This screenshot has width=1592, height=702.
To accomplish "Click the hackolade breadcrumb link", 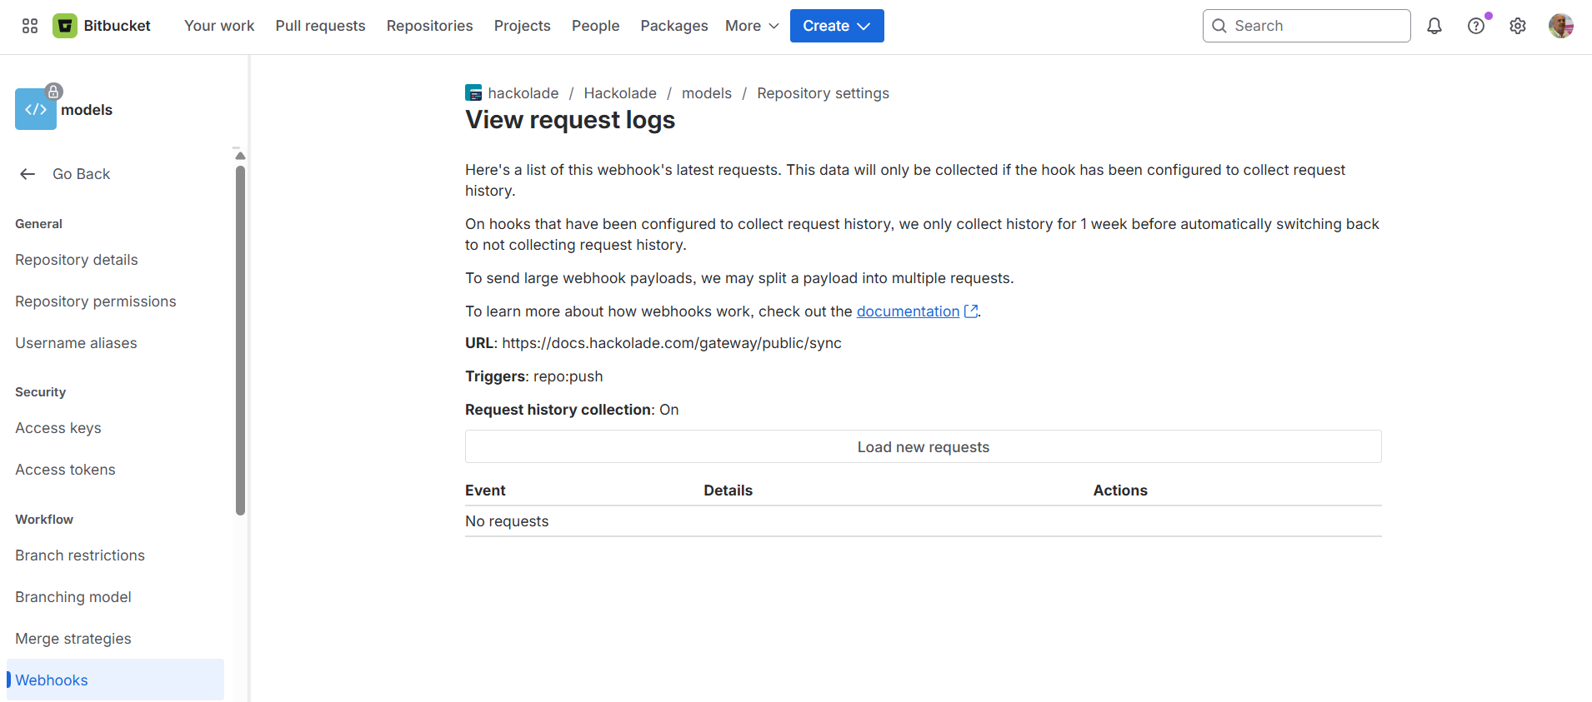I will (523, 93).
